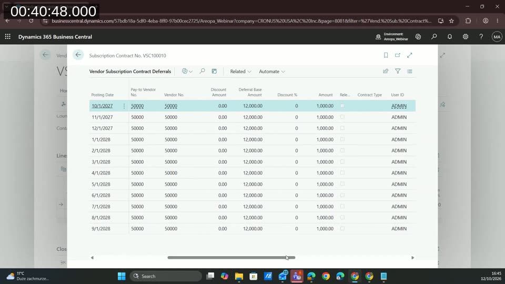This screenshot has height=284, width=505.
Task: Open the Help question mark
Action: 481,37
